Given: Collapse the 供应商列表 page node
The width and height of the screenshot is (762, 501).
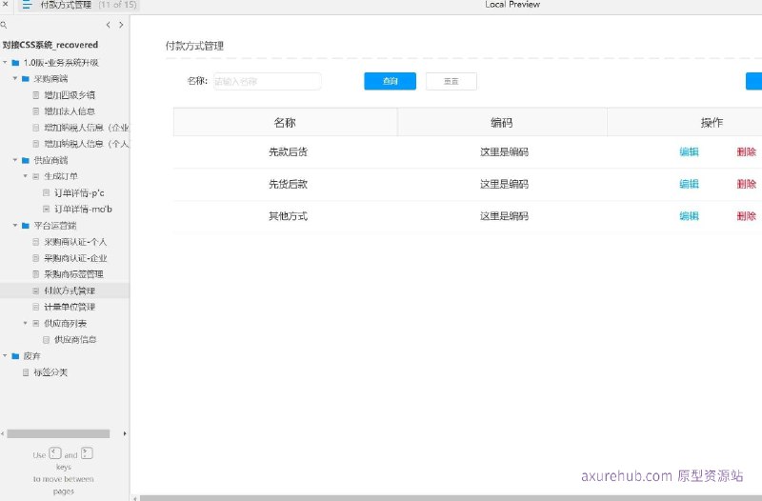Looking at the screenshot, I should tap(26, 323).
